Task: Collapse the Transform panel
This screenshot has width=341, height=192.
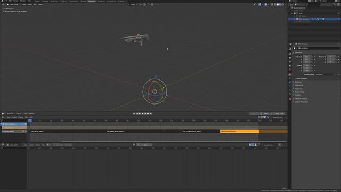Action: [x=298, y=52]
